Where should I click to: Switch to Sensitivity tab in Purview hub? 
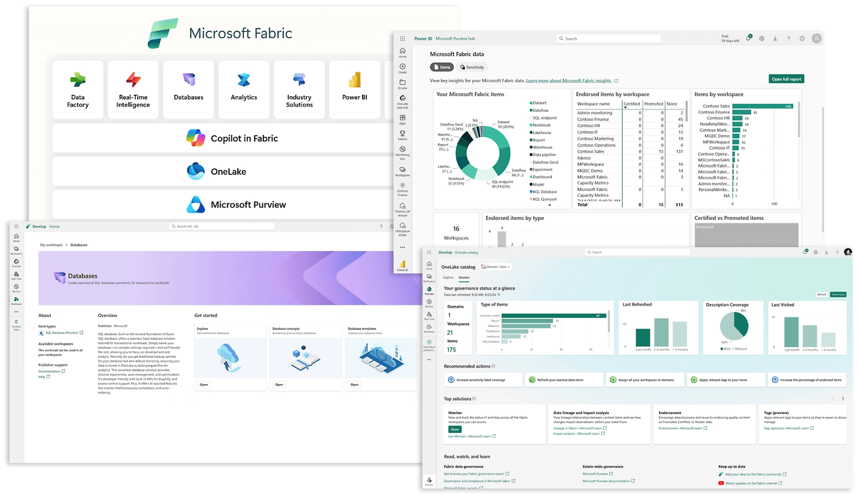472,67
